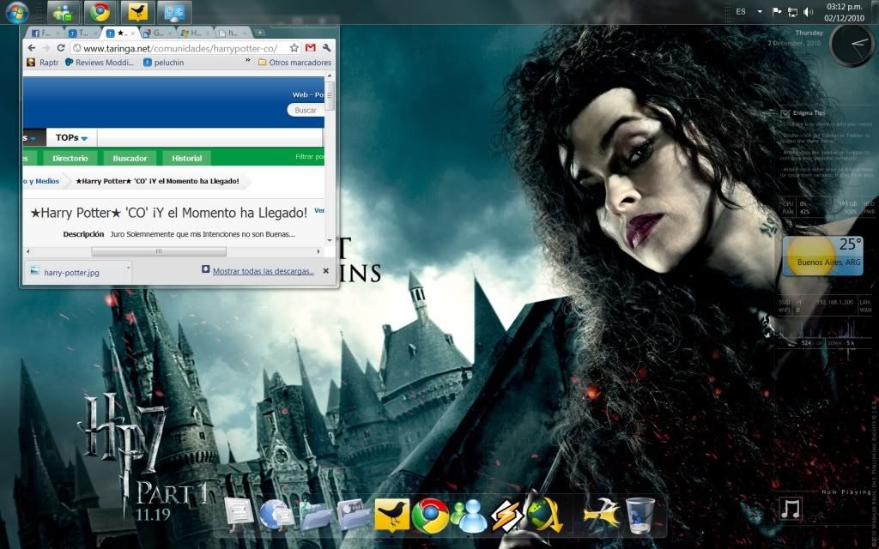The height and width of the screenshot is (549, 879).
Task: Click Mostrar todas las descargas link
Action: [263, 271]
